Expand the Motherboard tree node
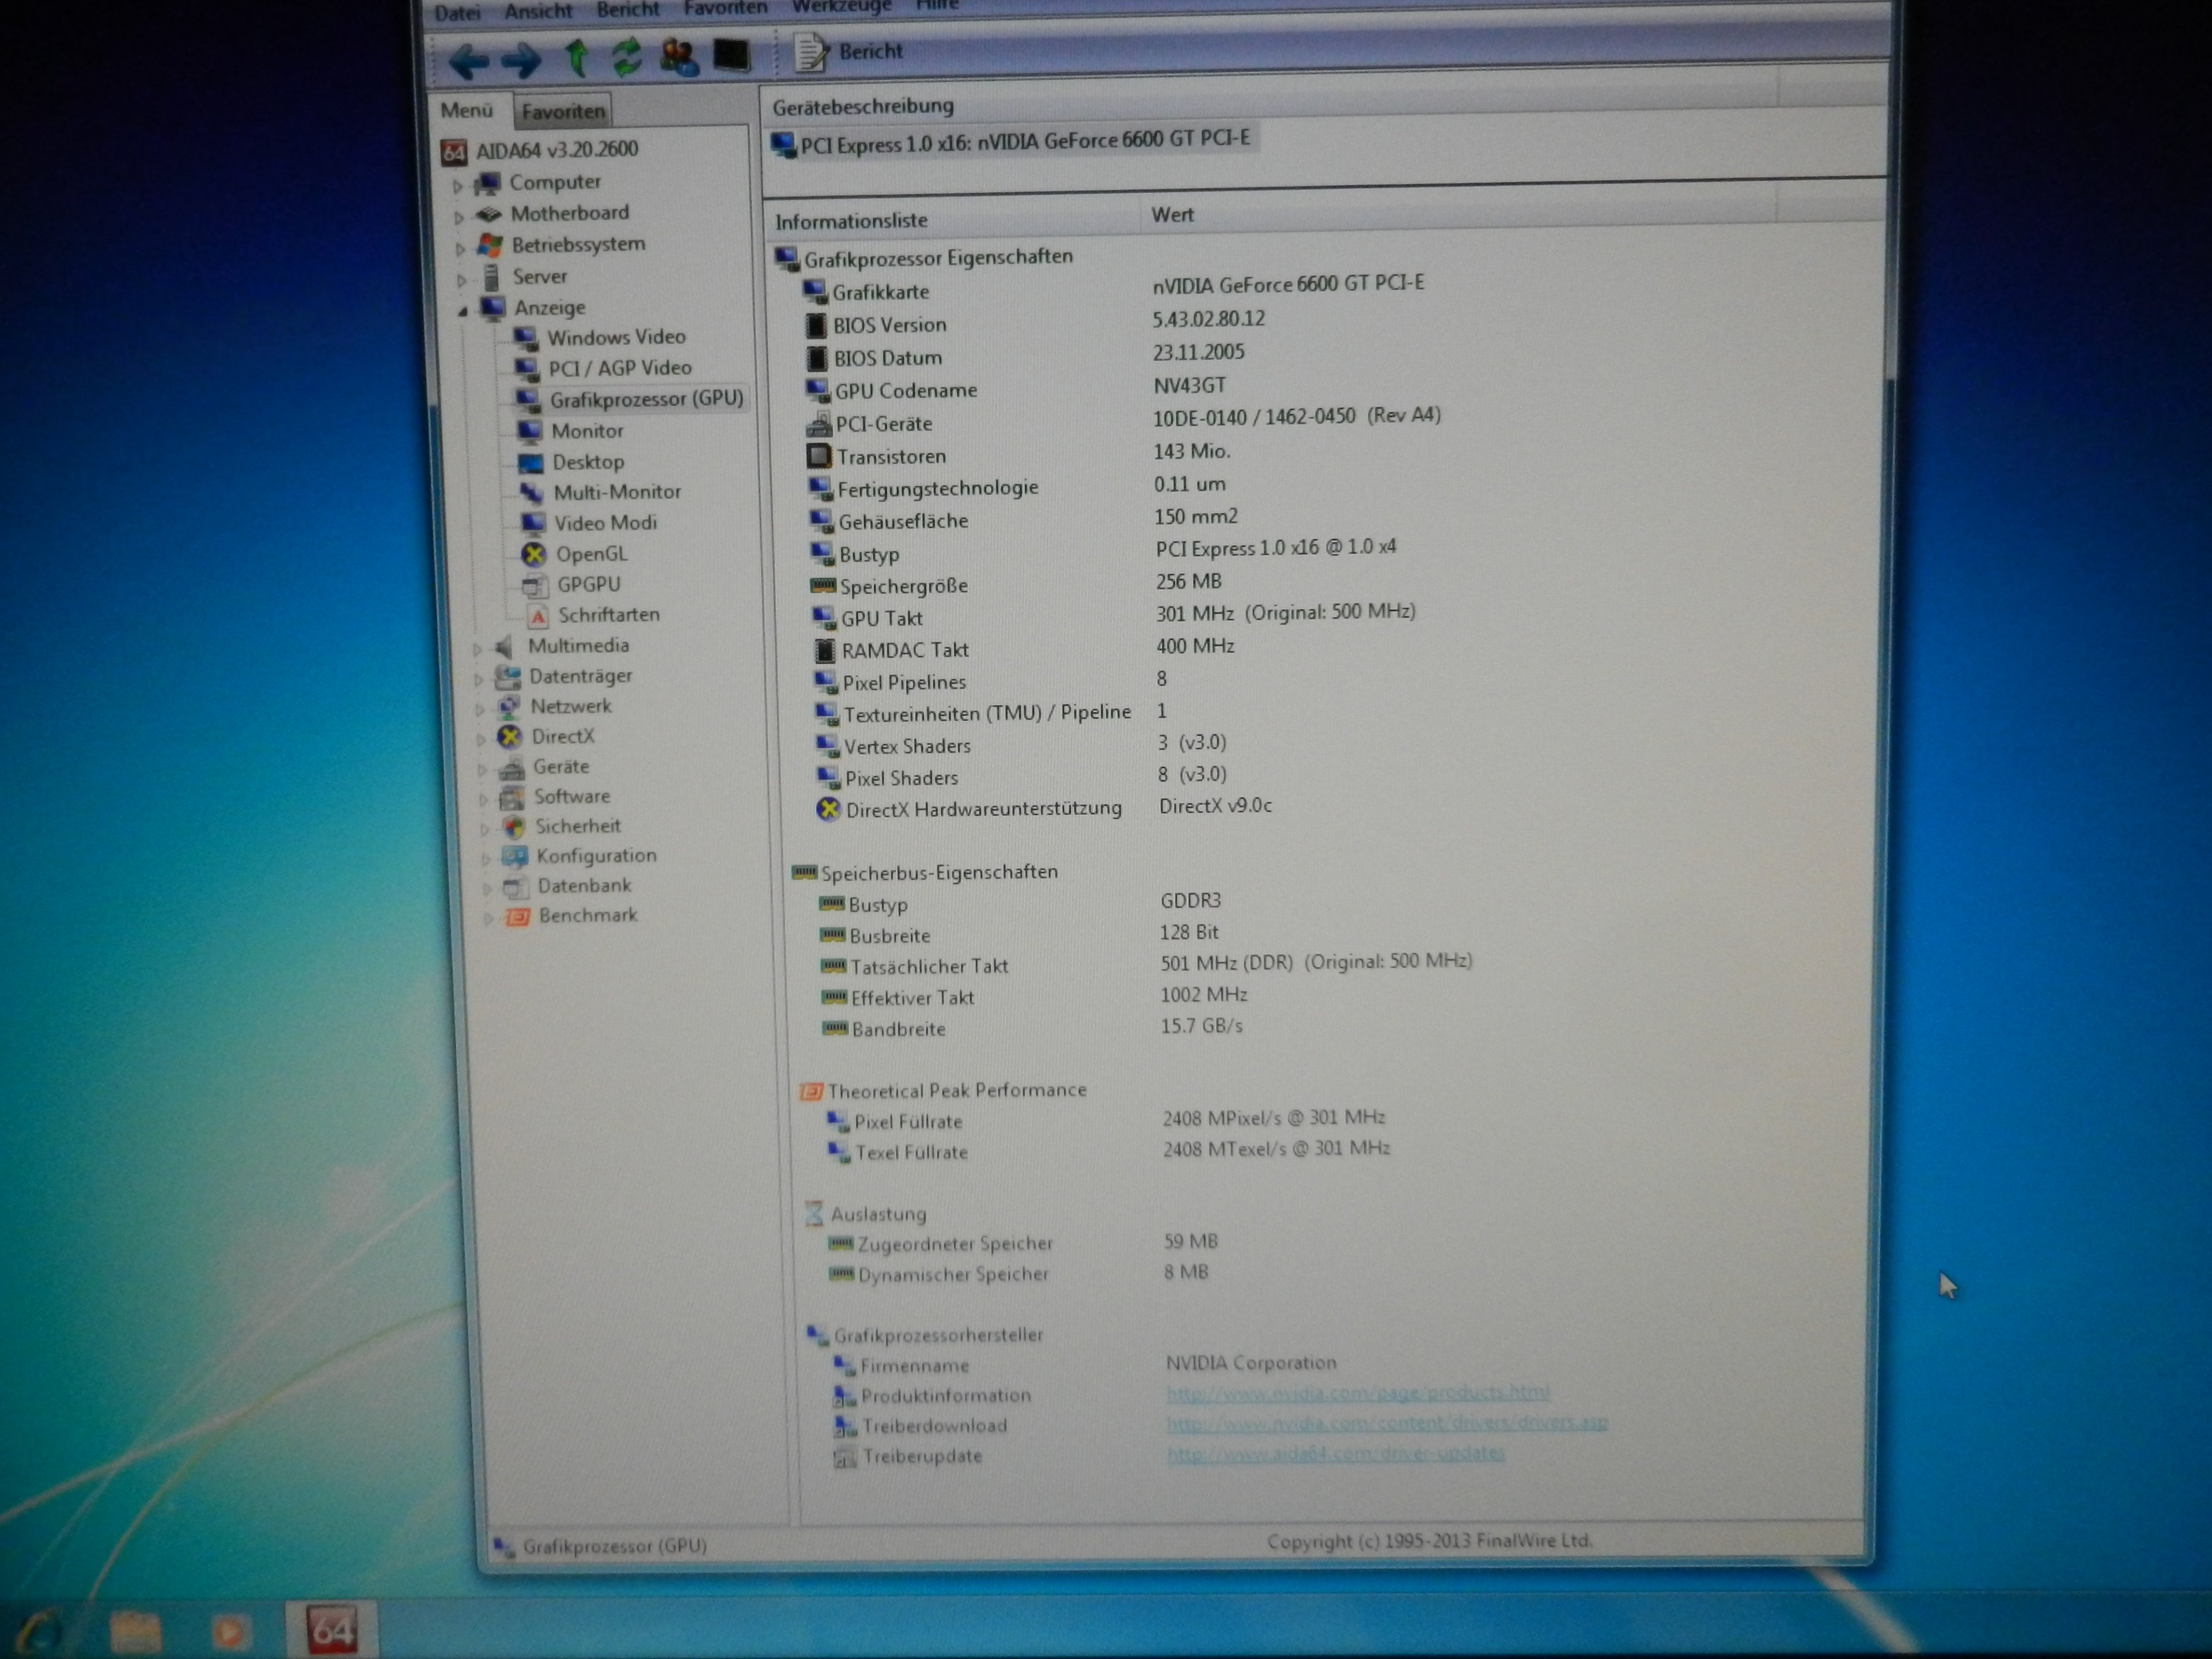Screen dimensions: 2212x1659 [x=458, y=214]
